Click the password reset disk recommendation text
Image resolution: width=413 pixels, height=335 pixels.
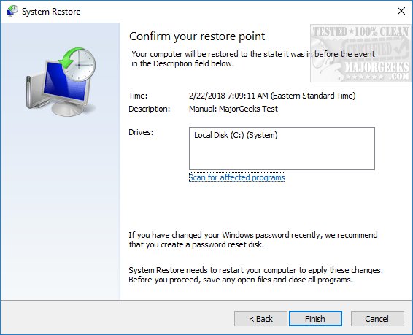253,239
